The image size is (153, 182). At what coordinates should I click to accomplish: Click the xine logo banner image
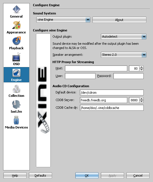pos(43,100)
